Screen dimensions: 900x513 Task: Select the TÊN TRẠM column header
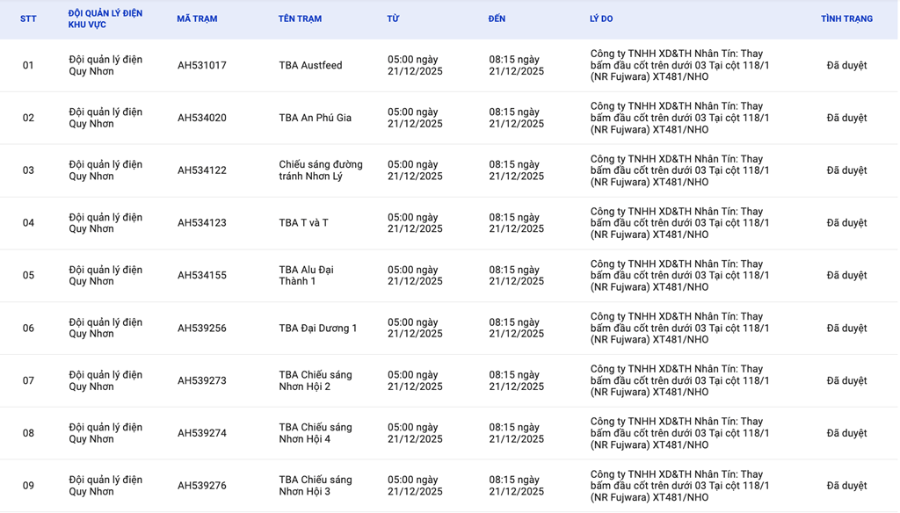pos(300,18)
